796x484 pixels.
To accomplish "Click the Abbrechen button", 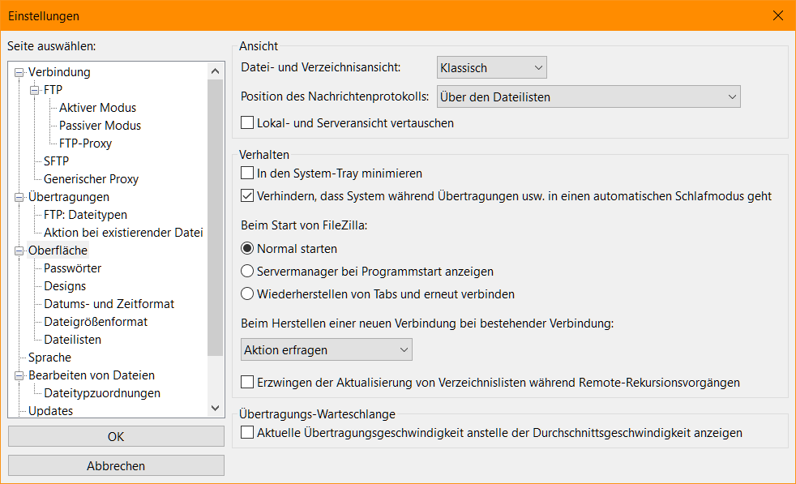I will point(116,466).
